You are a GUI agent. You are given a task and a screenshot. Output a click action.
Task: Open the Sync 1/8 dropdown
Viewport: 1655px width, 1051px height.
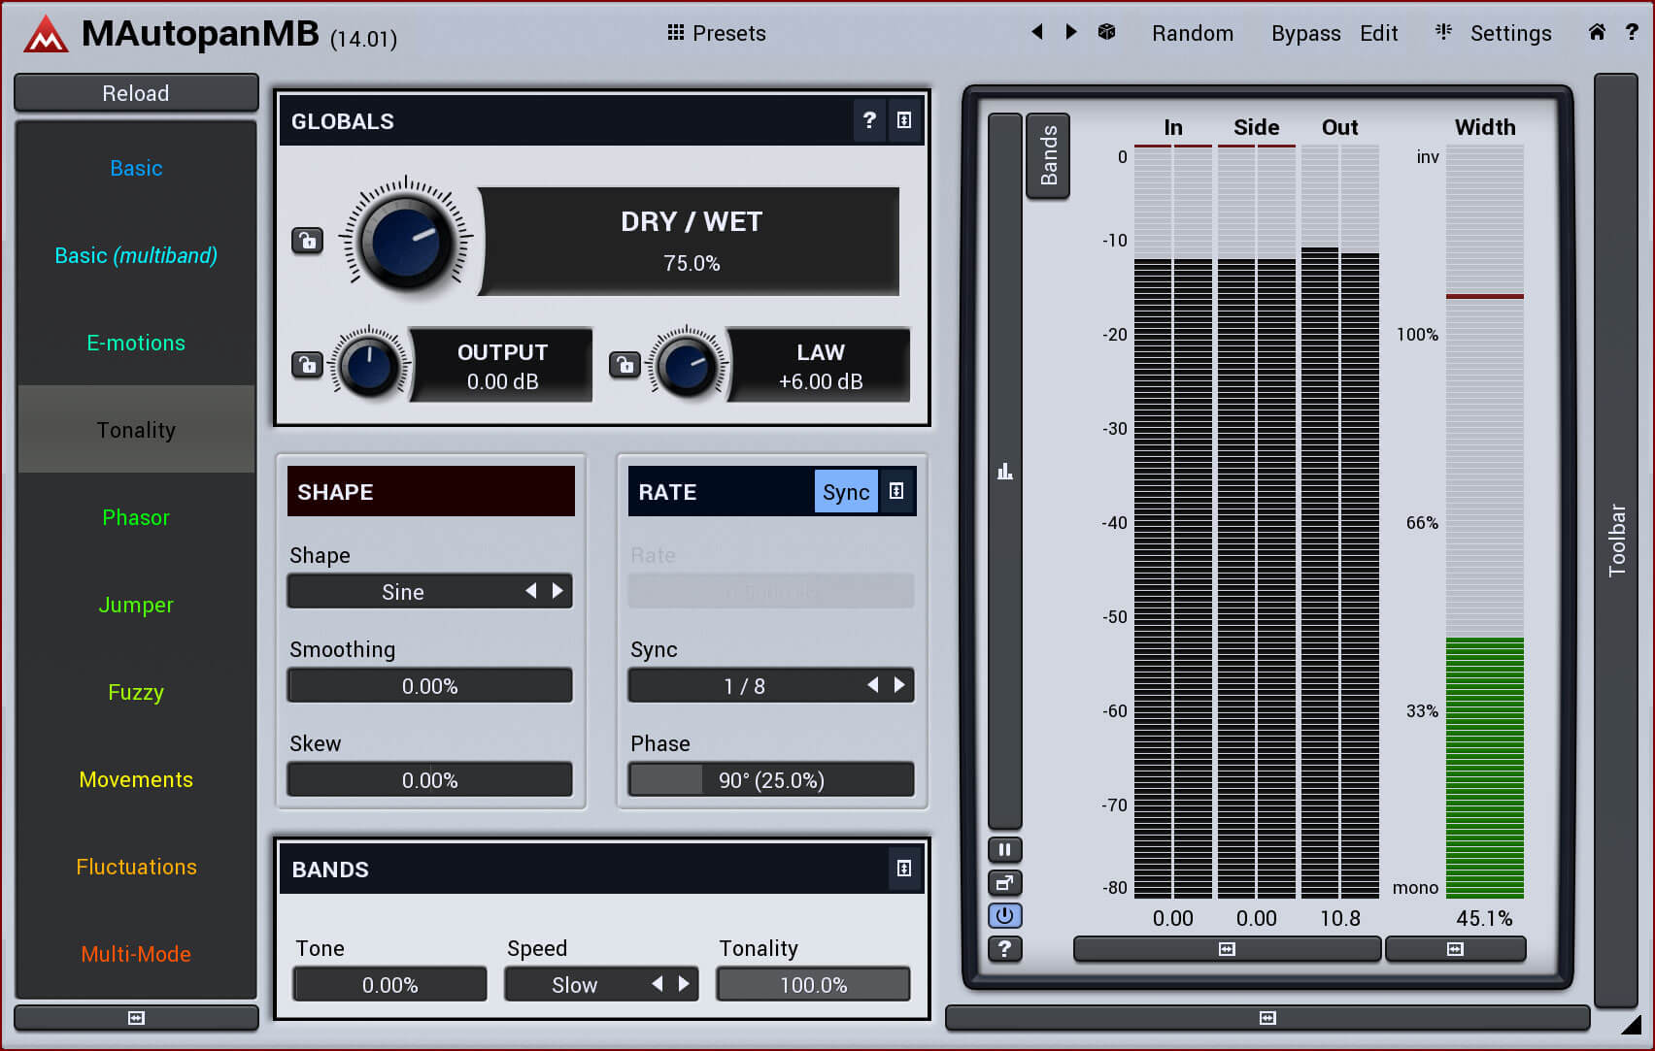coord(771,685)
